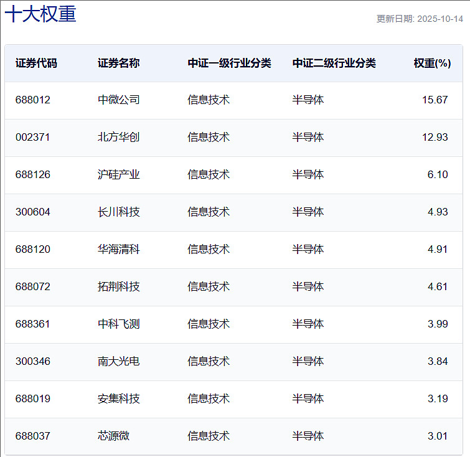Screen dimensions: 470x457
Task: Click the 十大权重 heading
Action: point(40,14)
